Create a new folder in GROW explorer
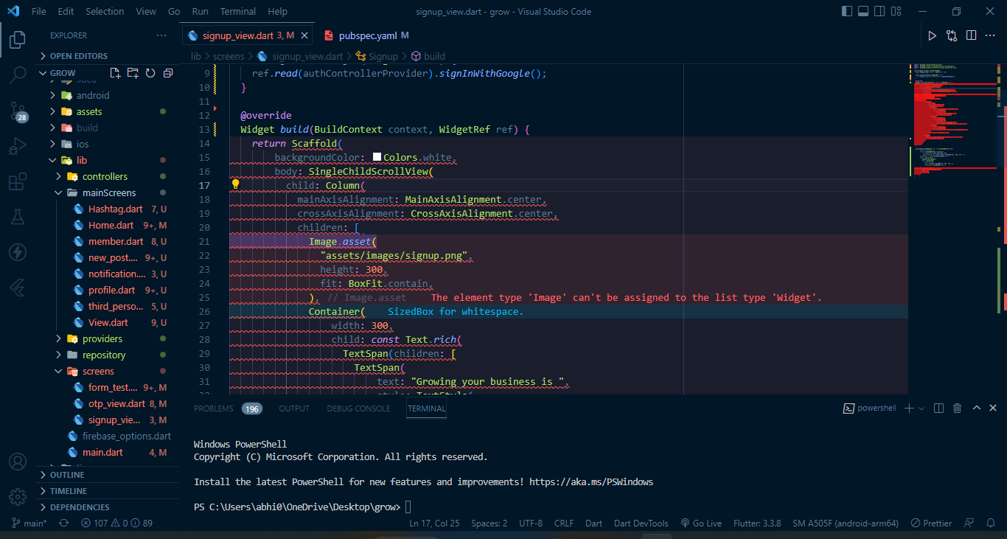The image size is (1007, 539). coord(133,73)
